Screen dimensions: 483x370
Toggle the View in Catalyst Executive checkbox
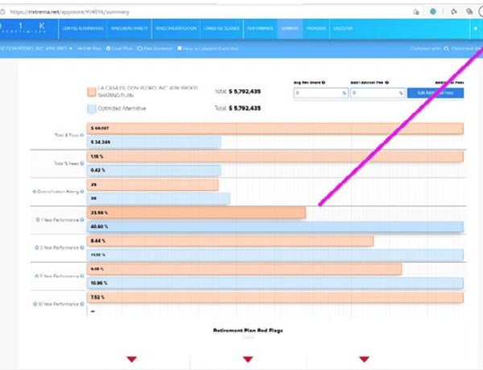pos(180,48)
